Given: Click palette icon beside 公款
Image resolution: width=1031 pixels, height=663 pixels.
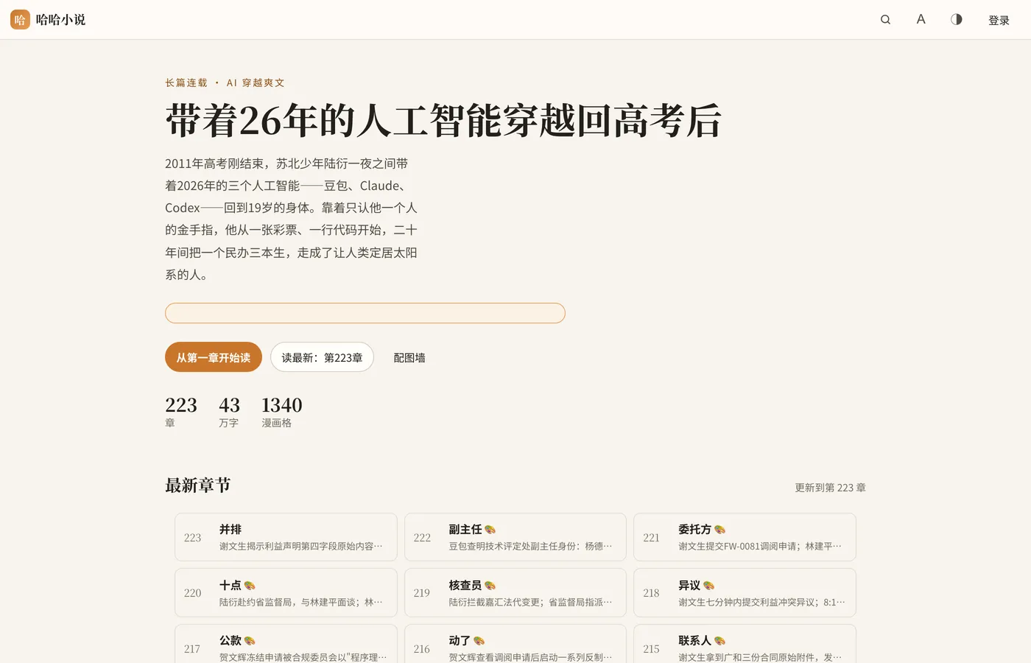Looking at the screenshot, I should [250, 641].
